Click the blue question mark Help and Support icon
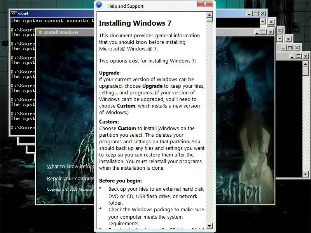311x233 pixels. [99, 5]
